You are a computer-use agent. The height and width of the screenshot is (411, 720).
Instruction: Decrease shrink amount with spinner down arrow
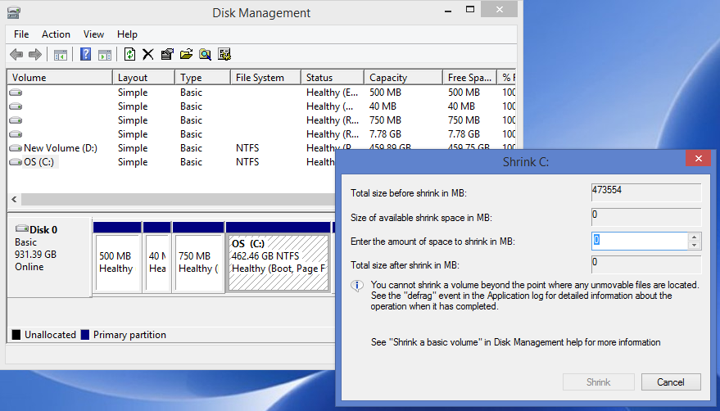[695, 245]
